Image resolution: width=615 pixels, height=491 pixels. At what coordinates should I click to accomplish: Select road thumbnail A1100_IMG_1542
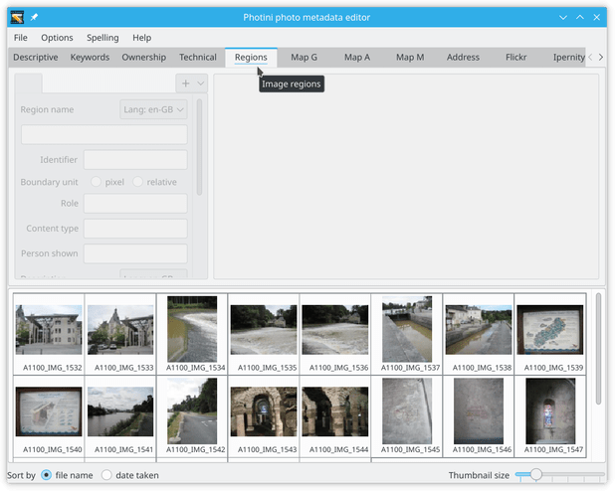(192, 415)
